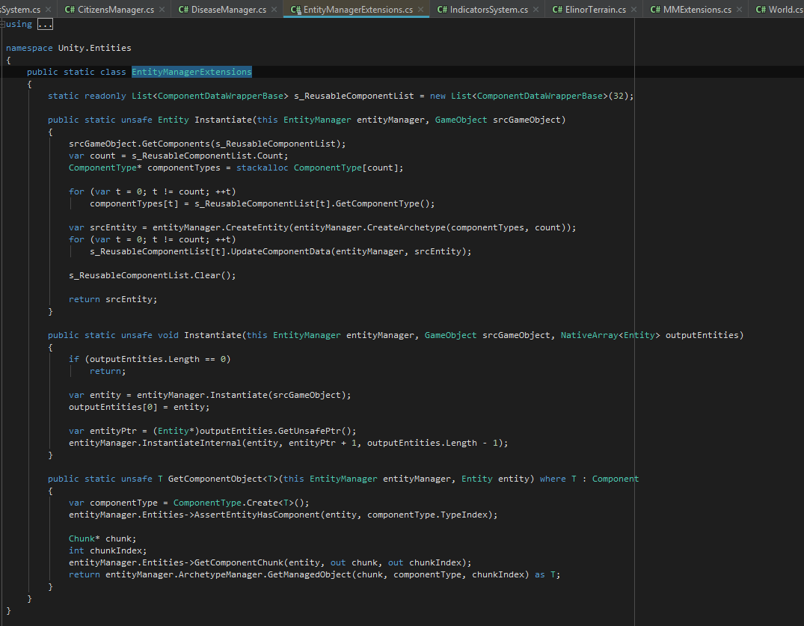Place the cursor on the return srcEntity line
Viewport: 804px width, 626px height.
coord(112,298)
